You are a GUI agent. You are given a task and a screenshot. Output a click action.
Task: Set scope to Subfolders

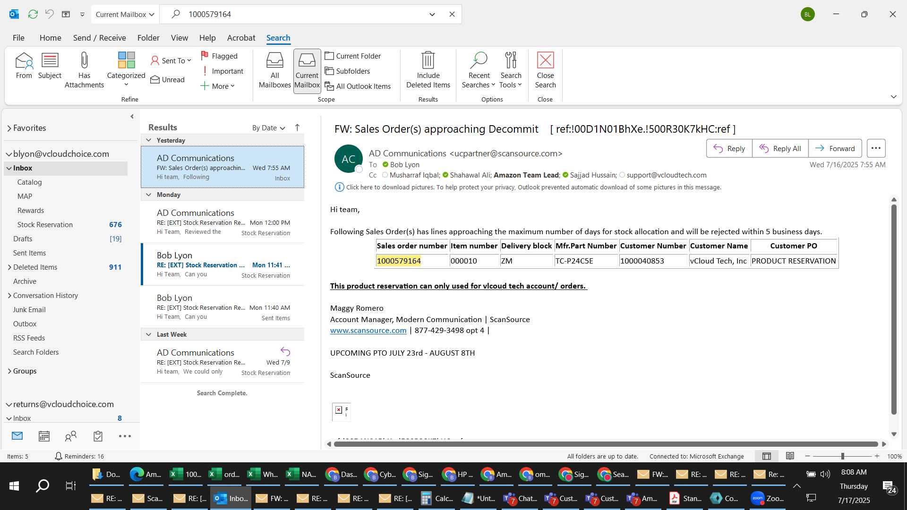click(x=347, y=71)
